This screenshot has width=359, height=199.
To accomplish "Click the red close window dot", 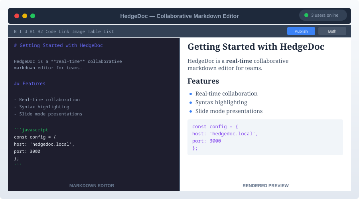I will [17, 16].
